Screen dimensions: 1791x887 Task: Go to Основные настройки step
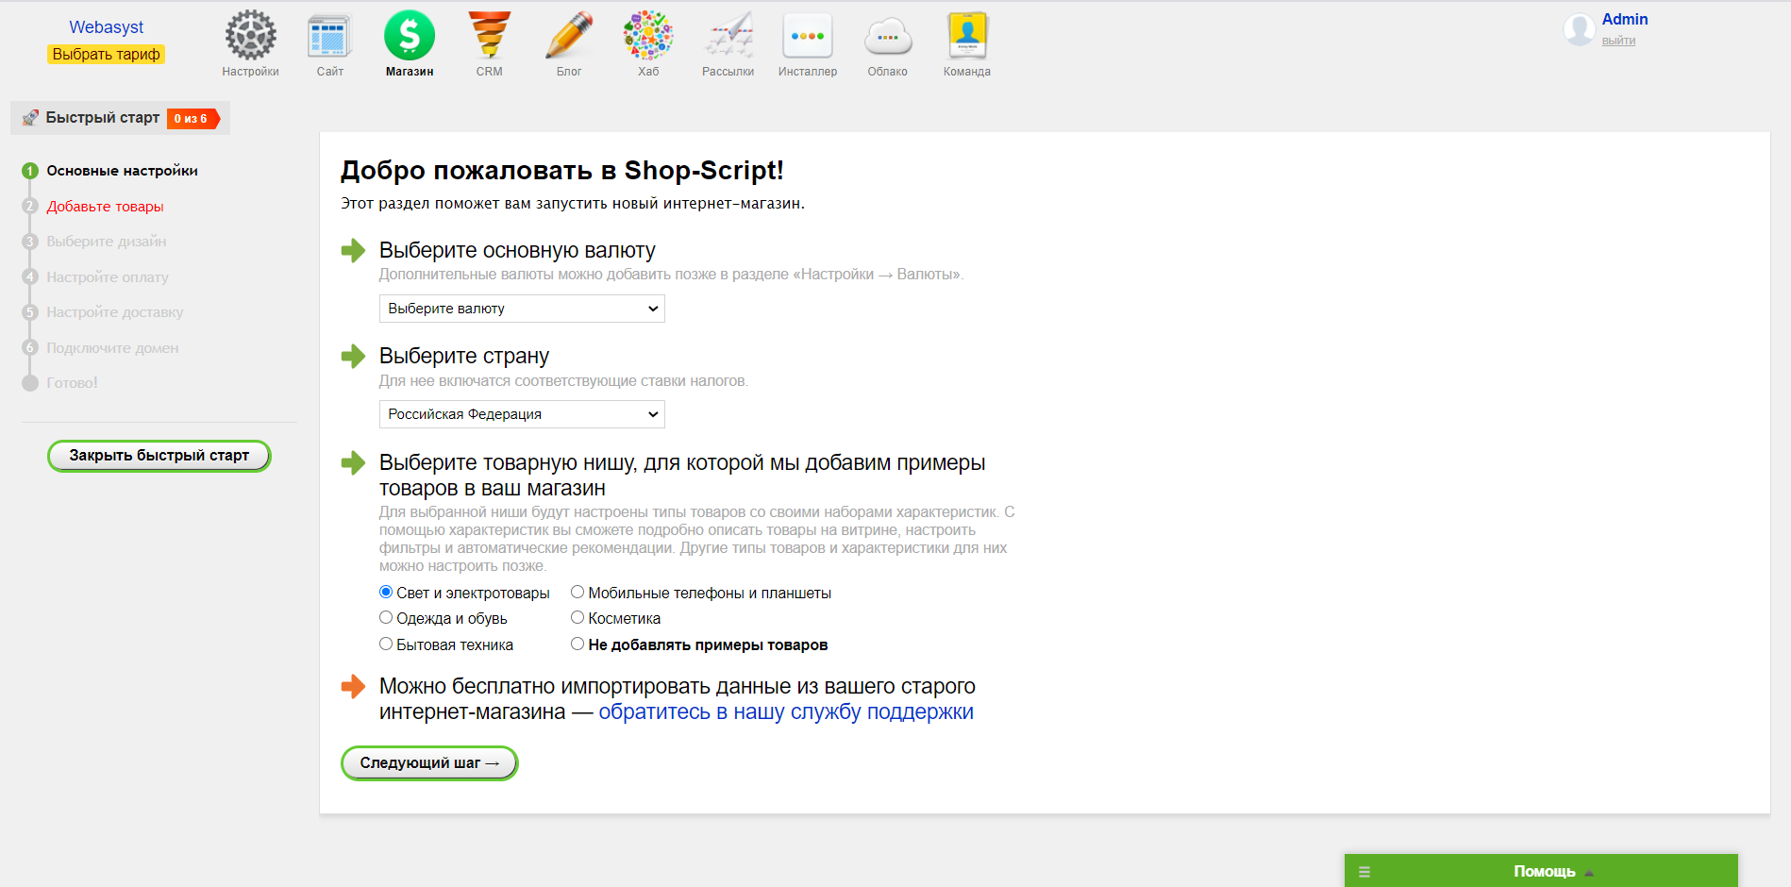click(x=122, y=171)
